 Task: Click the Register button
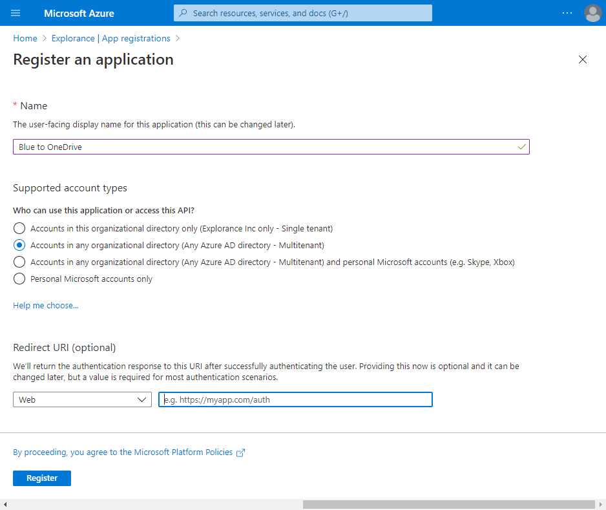(42, 478)
